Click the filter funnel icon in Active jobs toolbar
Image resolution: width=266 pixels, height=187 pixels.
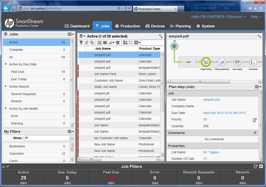81,43
